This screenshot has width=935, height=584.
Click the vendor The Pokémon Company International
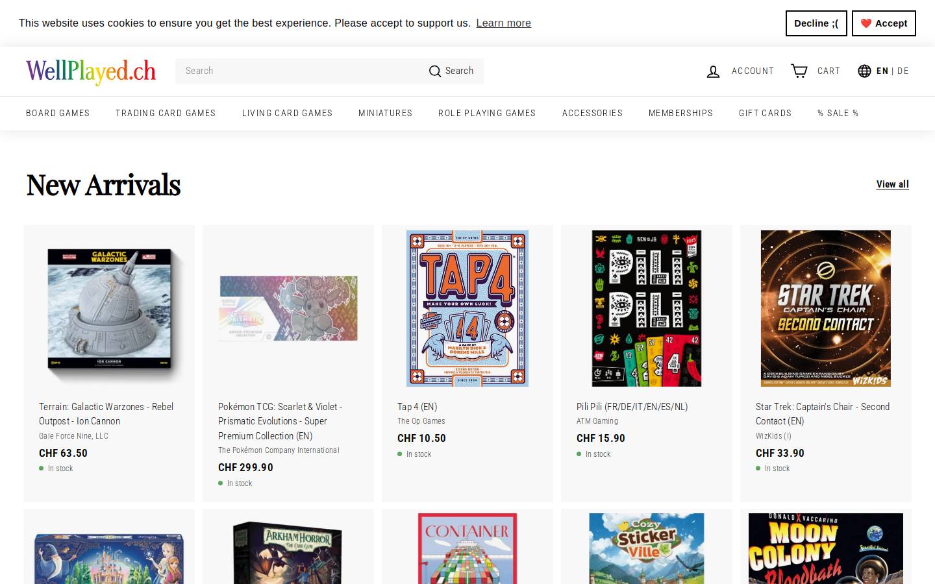pos(279,450)
